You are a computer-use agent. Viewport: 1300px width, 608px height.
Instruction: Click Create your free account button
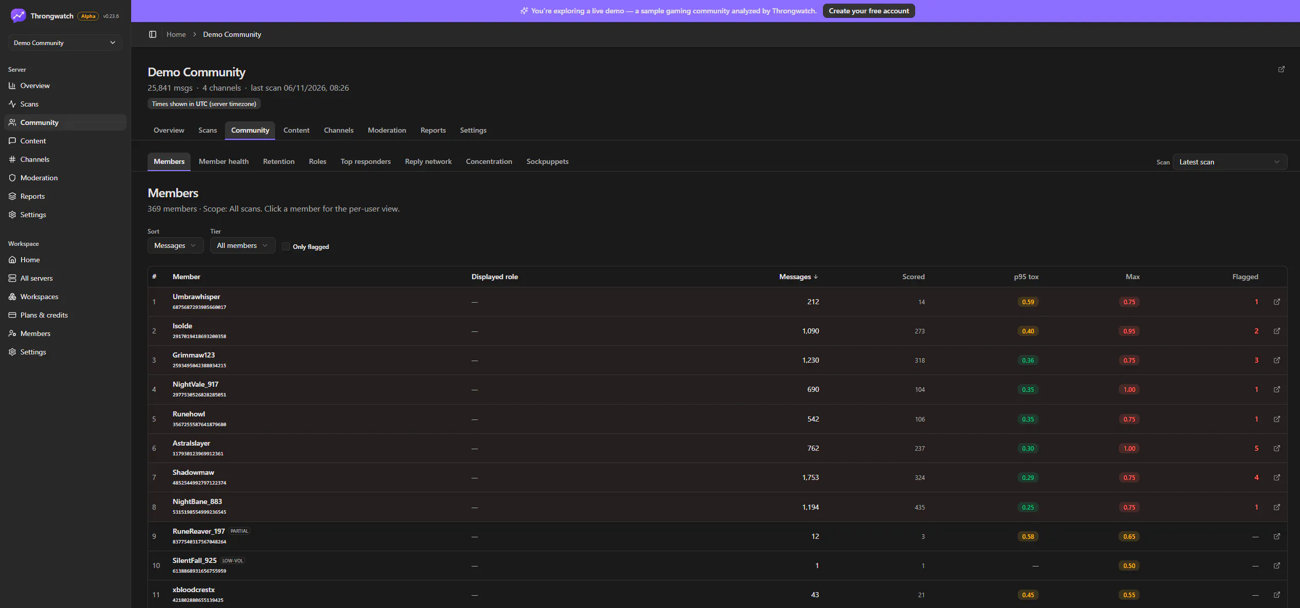(869, 11)
